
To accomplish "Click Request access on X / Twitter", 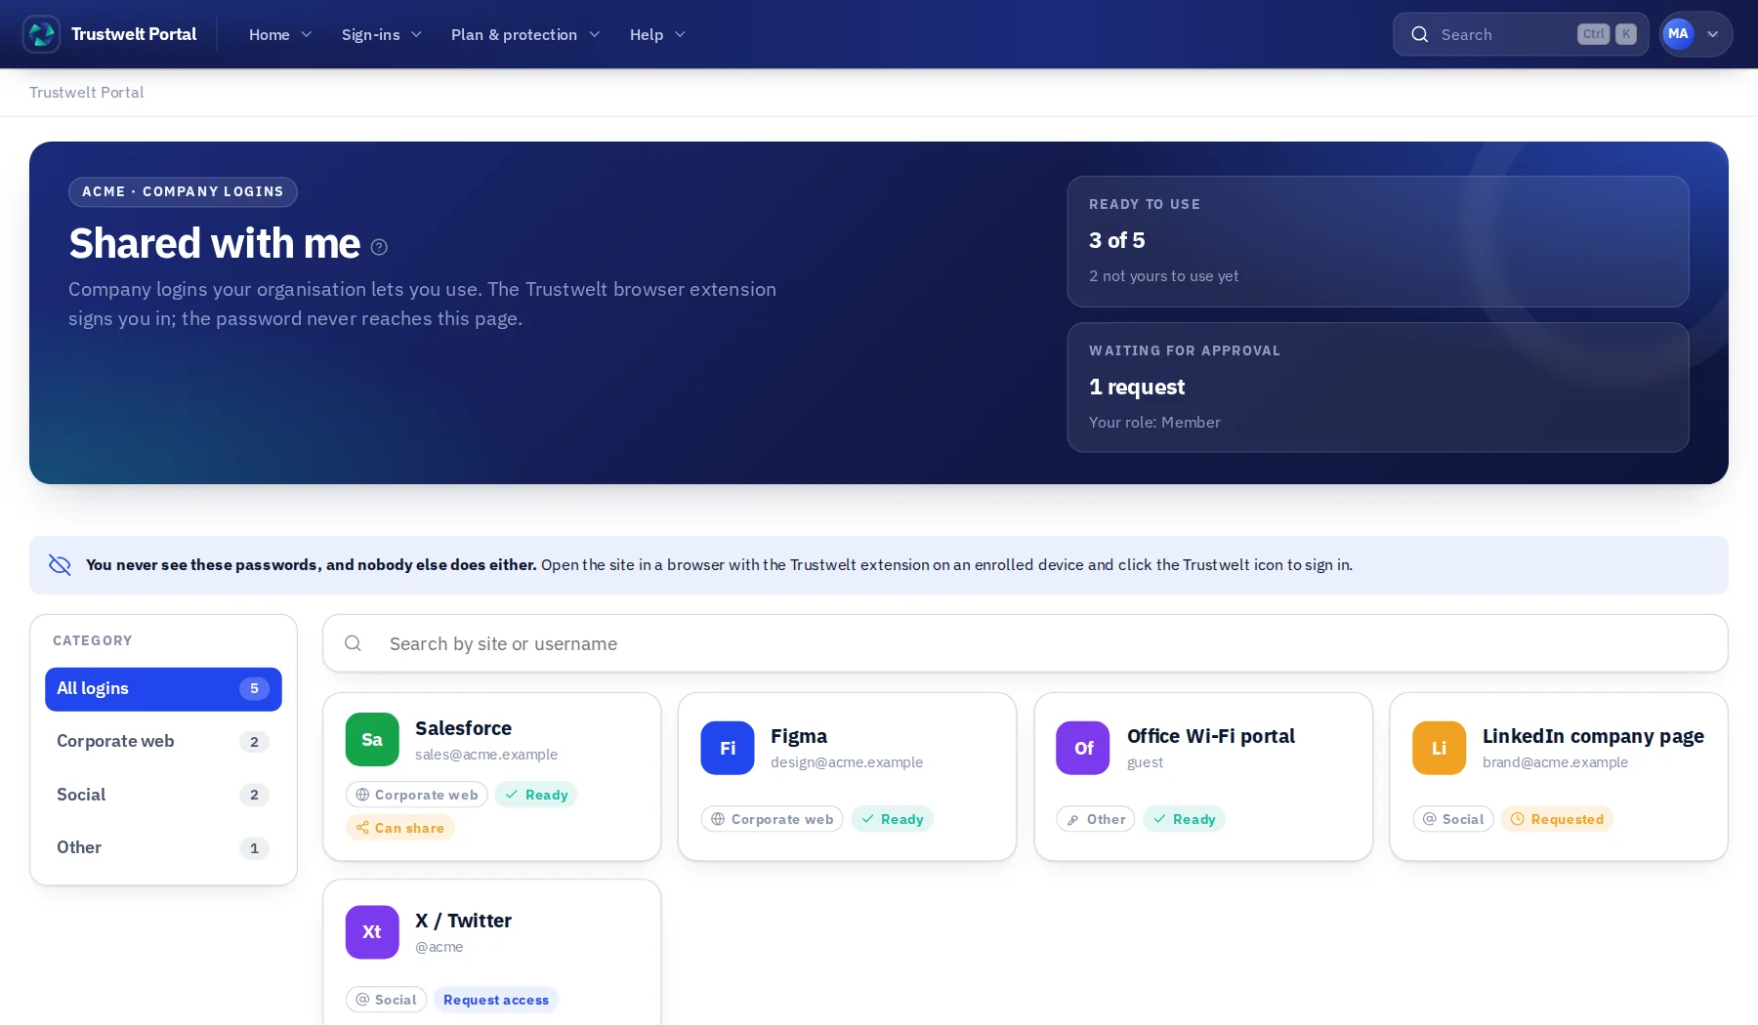I will (x=496, y=1000).
